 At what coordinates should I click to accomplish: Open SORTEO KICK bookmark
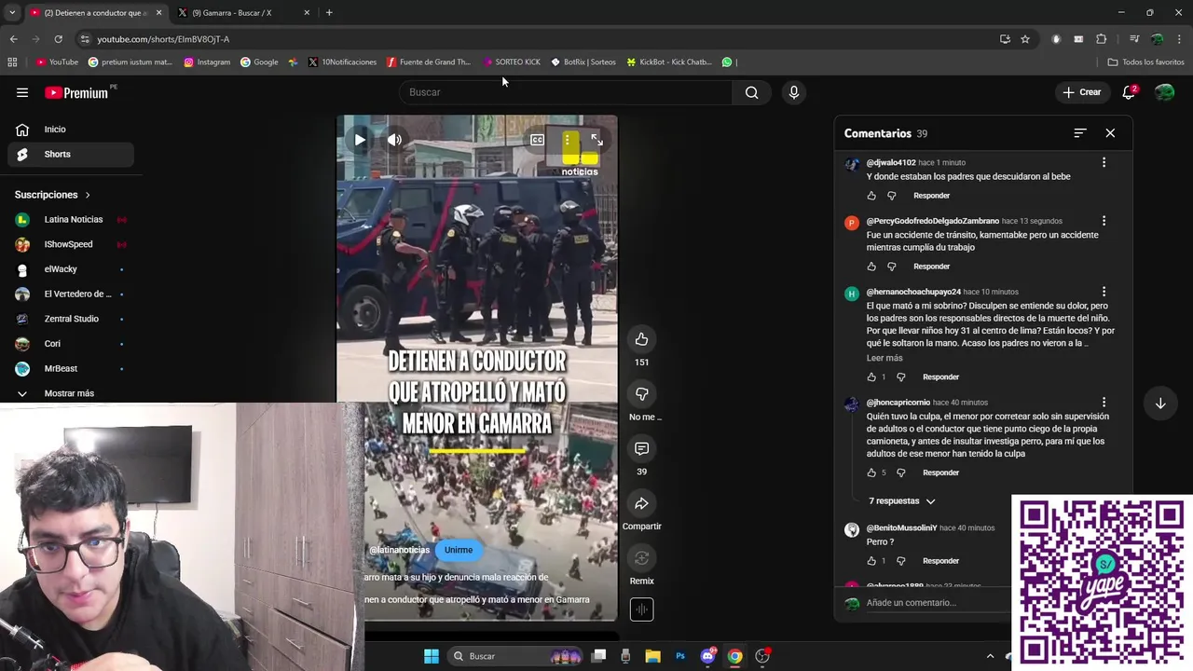click(512, 62)
